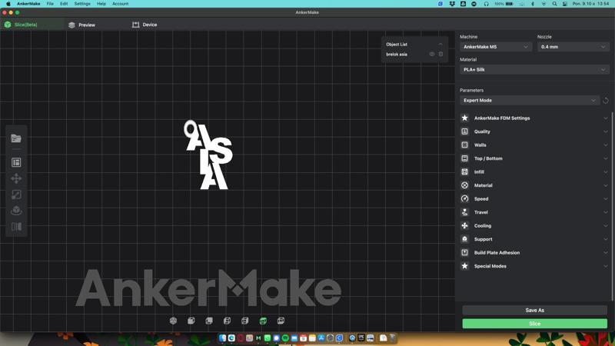Expand the AnkerMake FDM Settings section
615x346 pixels.
tap(606, 118)
